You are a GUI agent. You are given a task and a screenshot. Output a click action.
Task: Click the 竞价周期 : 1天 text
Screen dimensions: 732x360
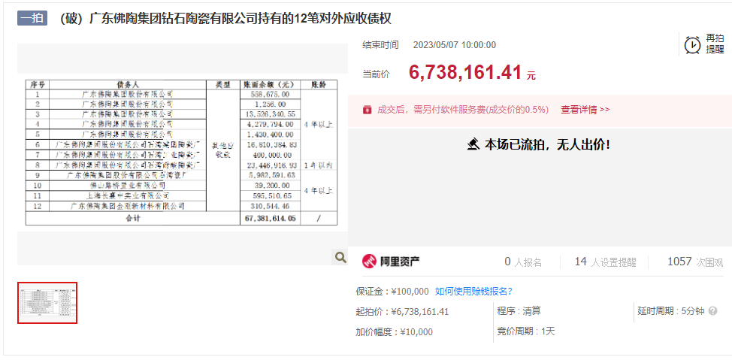tap(526, 331)
